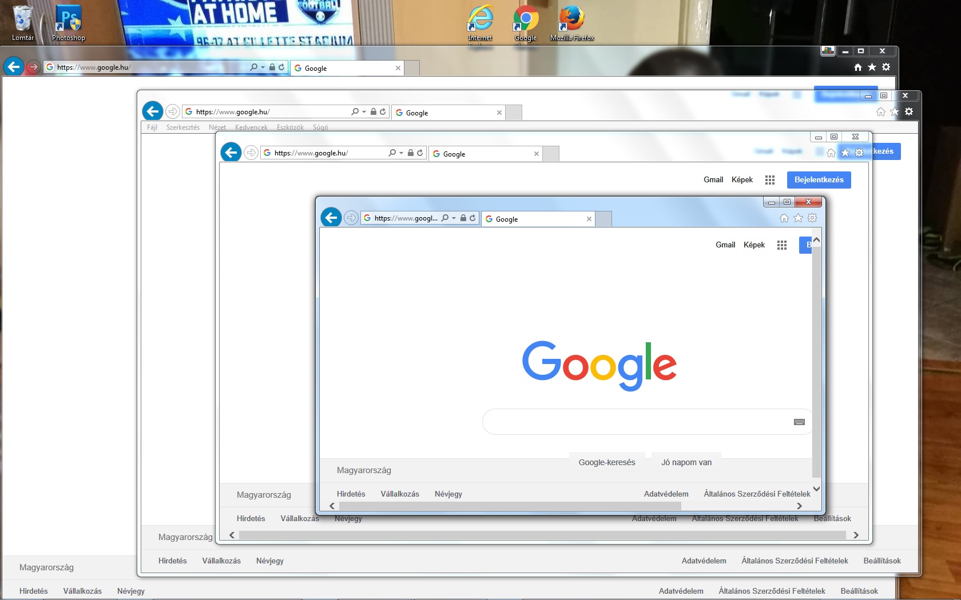Open Súgó menu in second window
The image size is (961, 600).
click(x=320, y=127)
